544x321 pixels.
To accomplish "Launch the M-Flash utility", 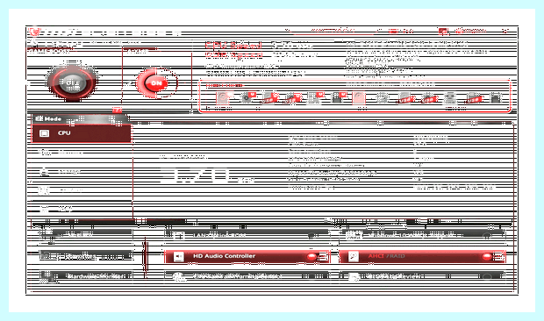I will pos(85,235).
